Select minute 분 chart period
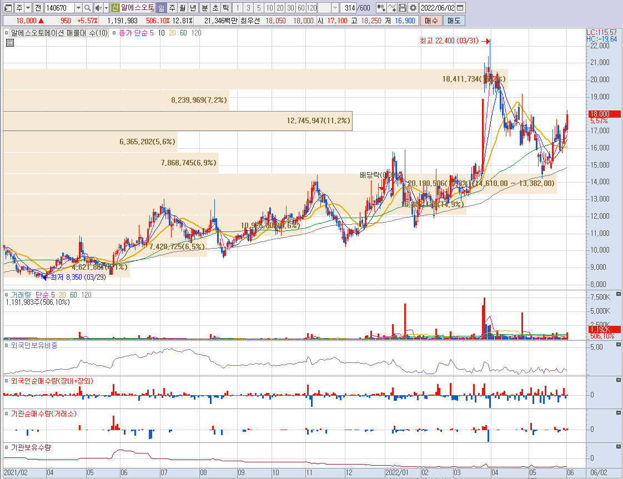 pyautogui.click(x=204, y=8)
